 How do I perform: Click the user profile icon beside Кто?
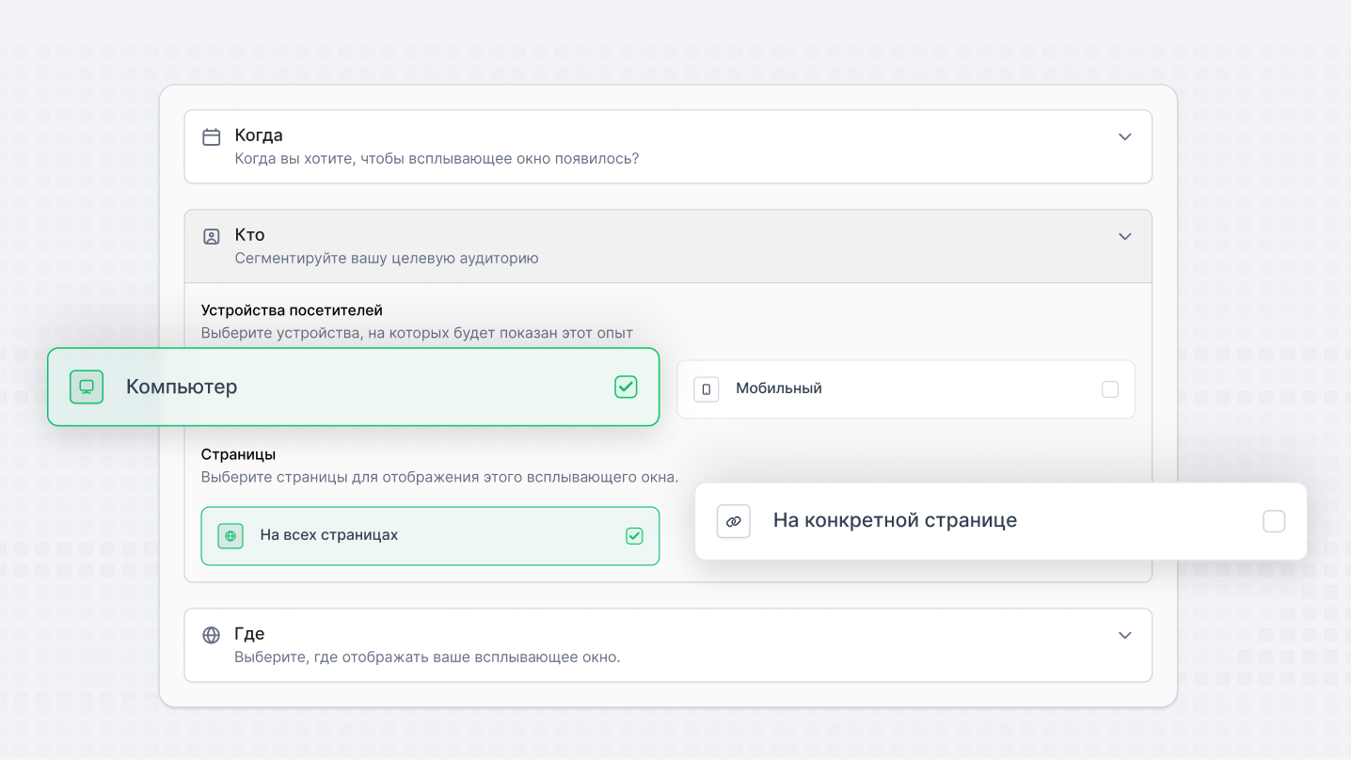point(212,237)
